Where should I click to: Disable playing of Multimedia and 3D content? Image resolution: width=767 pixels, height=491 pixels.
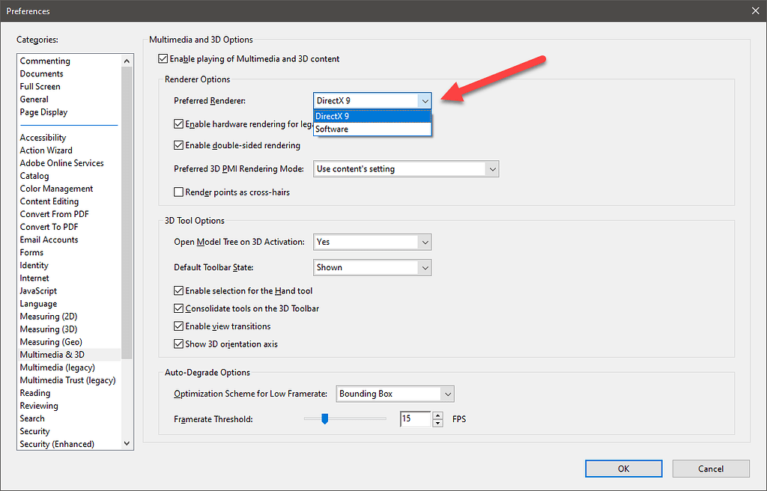pos(163,58)
